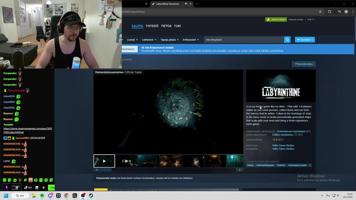Select the second video thumbnail
Image resolution: width=356 pixels, height=200 pixels.
[x=126, y=161]
